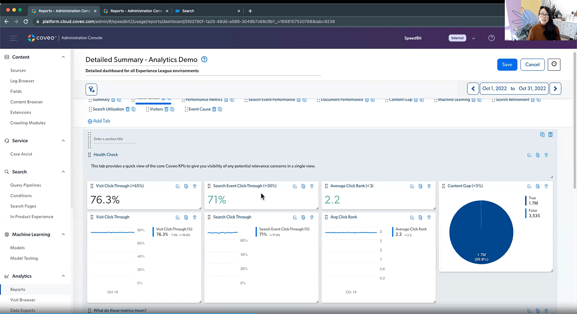
Task: Collapse the Machine Learning sidebar section
Action: tap(63, 235)
